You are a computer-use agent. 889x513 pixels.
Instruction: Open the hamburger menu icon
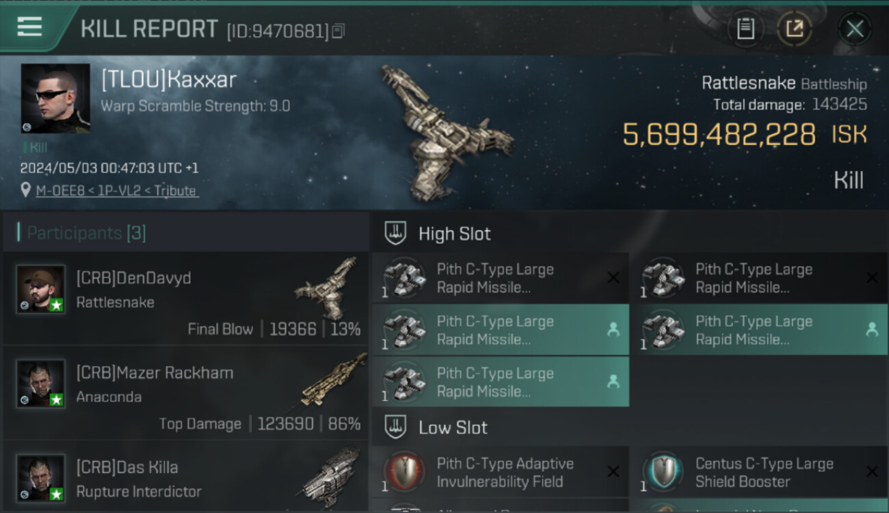coord(29,27)
